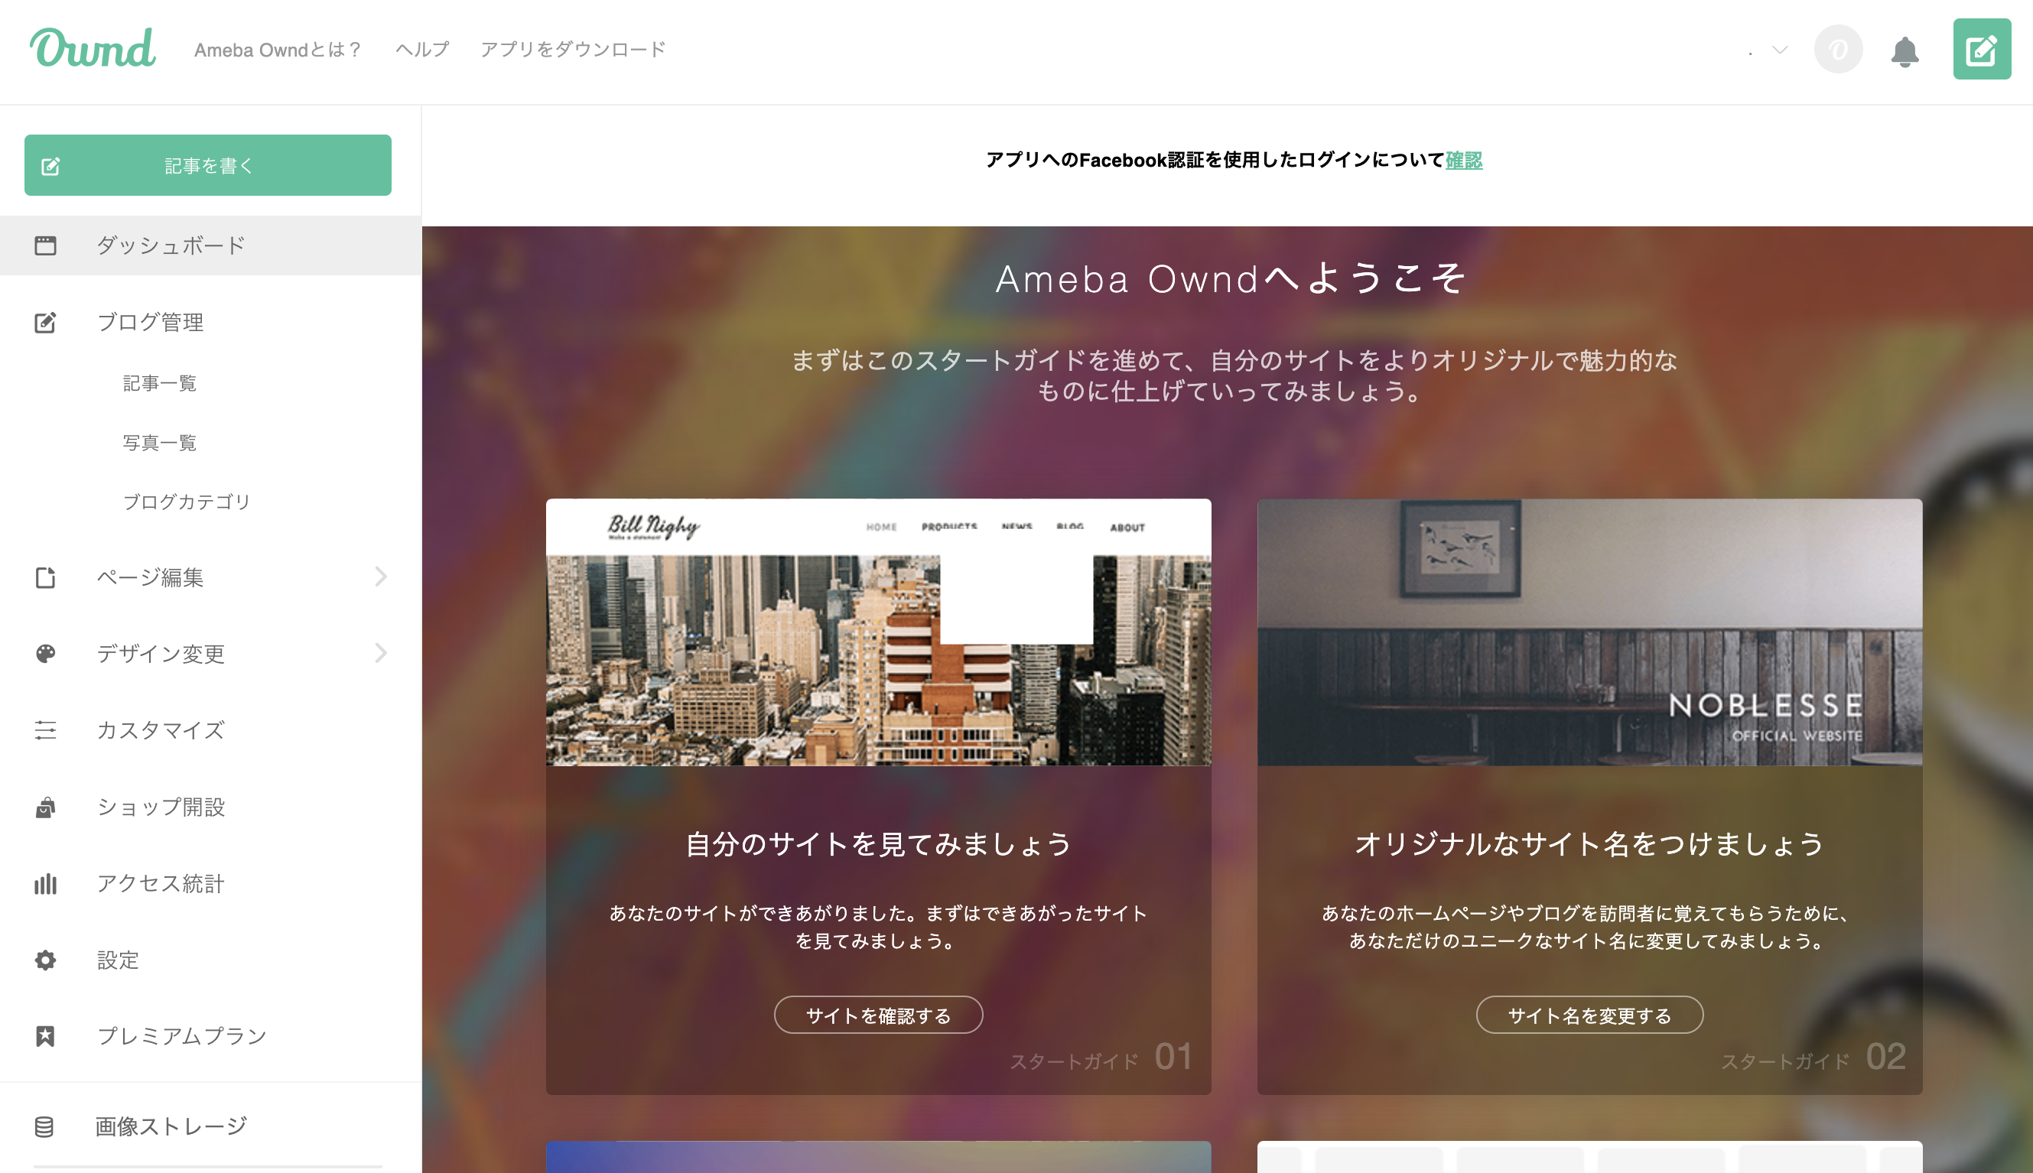
Task: Open design change via the palette icon
Action: [45, 653]
